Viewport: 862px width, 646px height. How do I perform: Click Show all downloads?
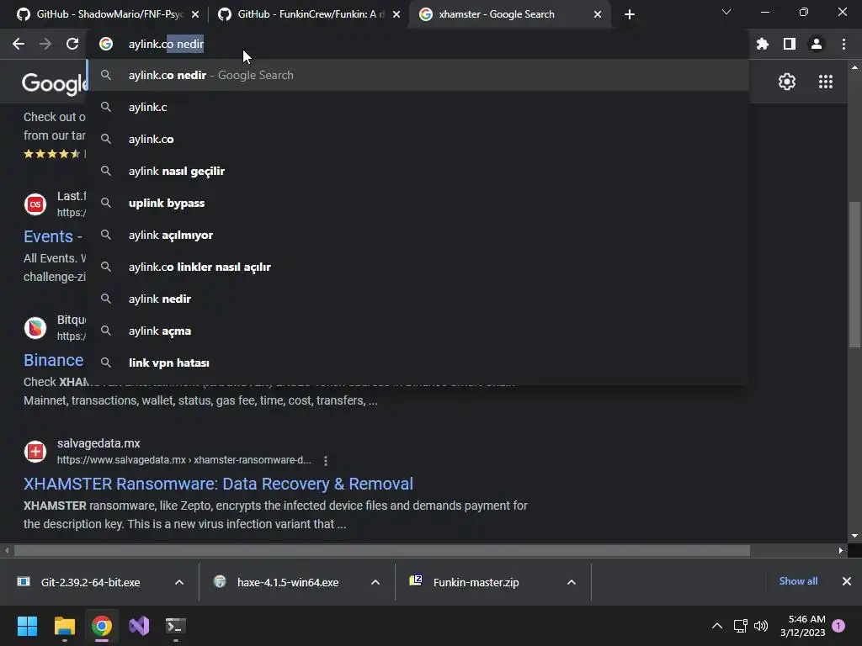click(x=798, y=581)
